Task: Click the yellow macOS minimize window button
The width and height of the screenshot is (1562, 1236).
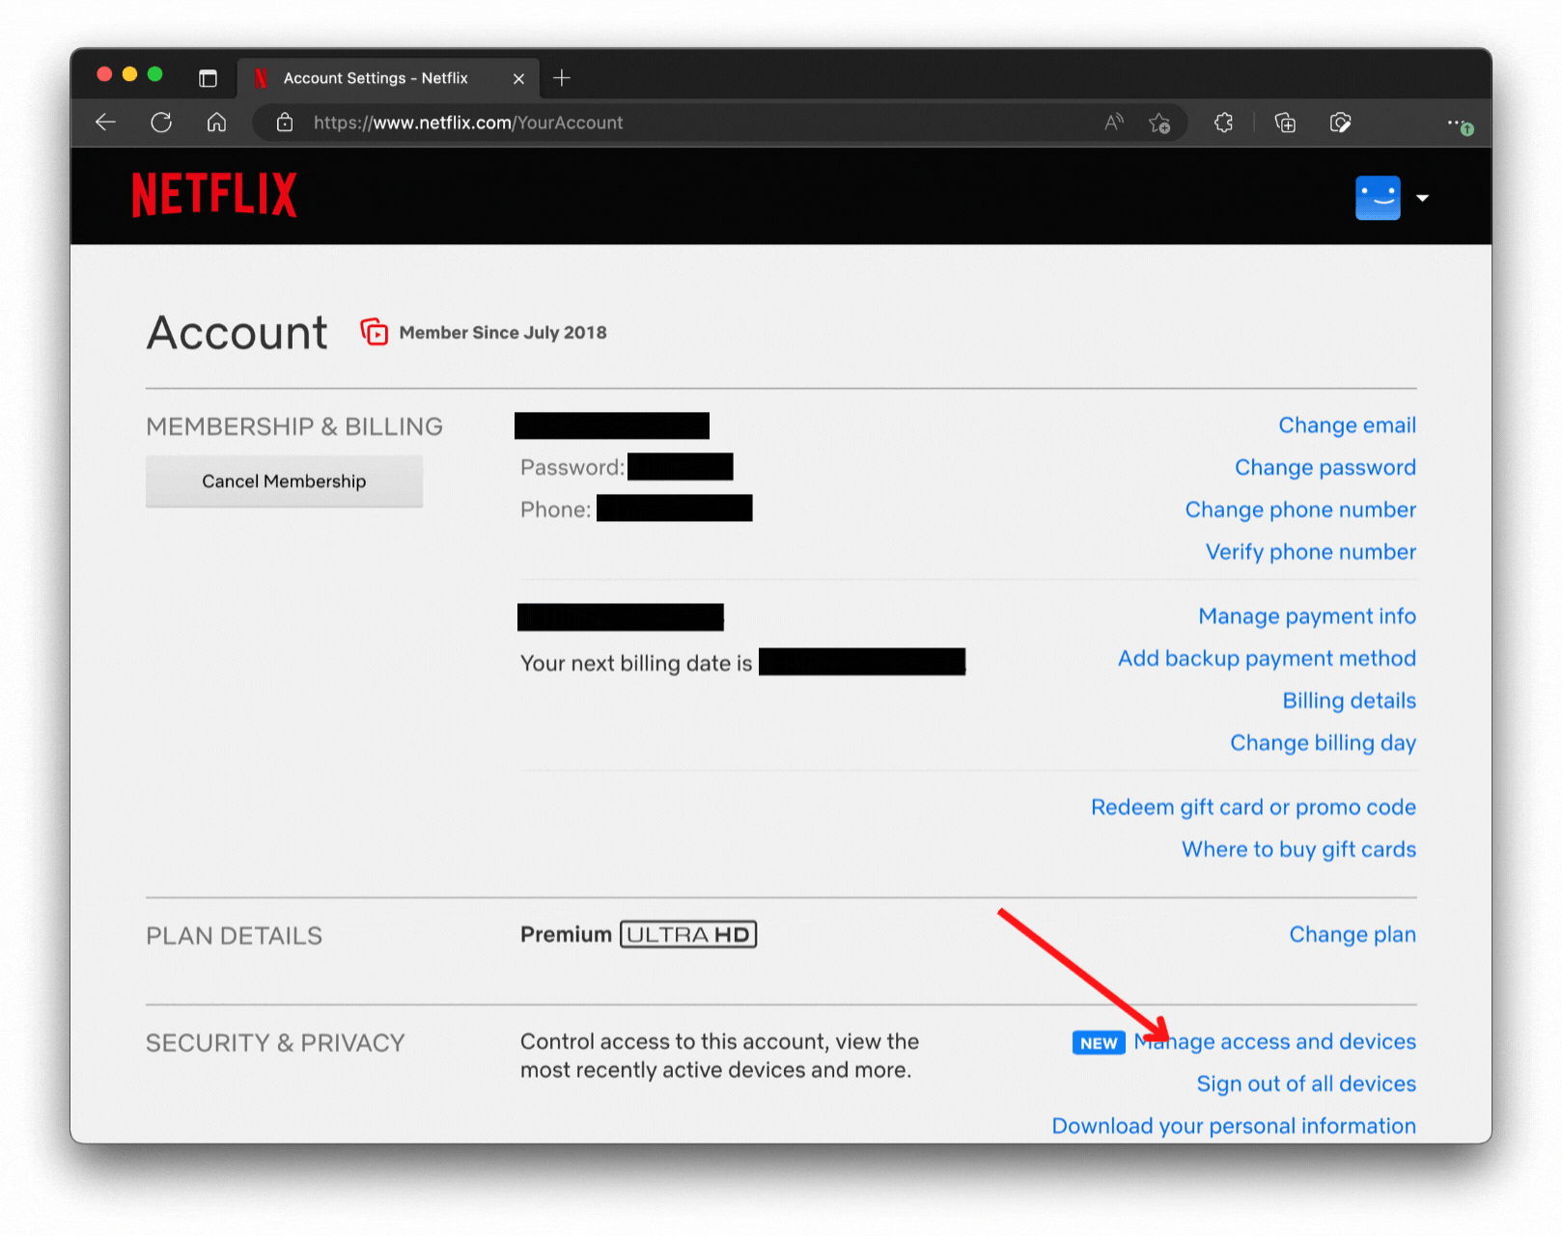Action: tap(129, 74)
